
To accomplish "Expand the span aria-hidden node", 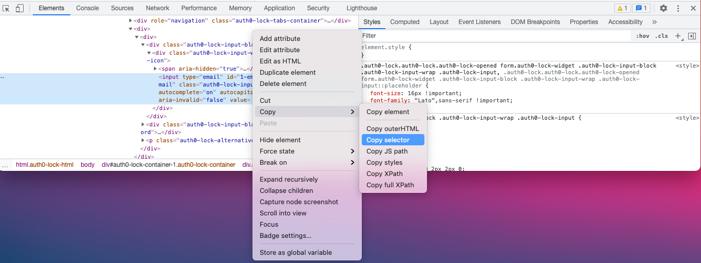I will pos(155,69).
